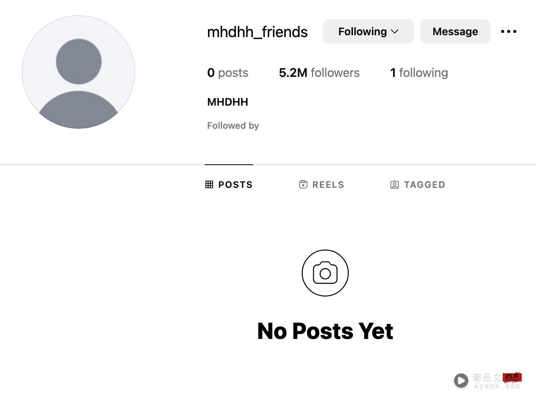Click the MHDHH display name
Image resolution: width=536 pixels, height=398 pixels.
point(228,102)
